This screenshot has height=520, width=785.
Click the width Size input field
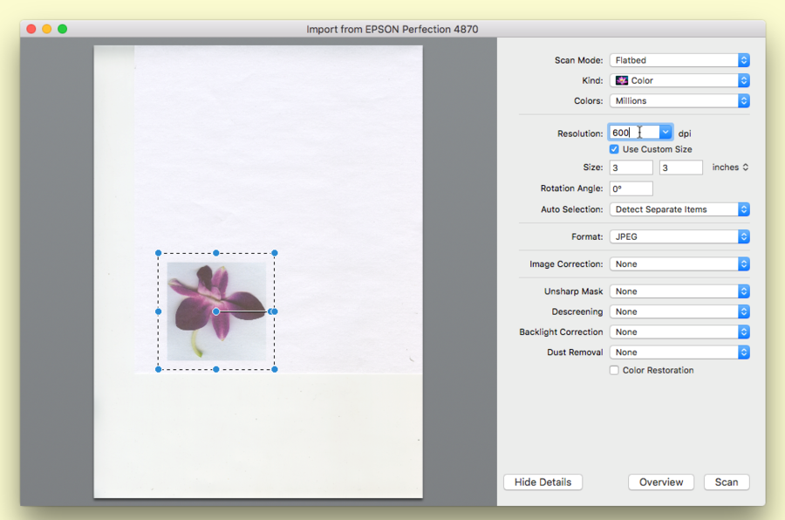[631, 168]
